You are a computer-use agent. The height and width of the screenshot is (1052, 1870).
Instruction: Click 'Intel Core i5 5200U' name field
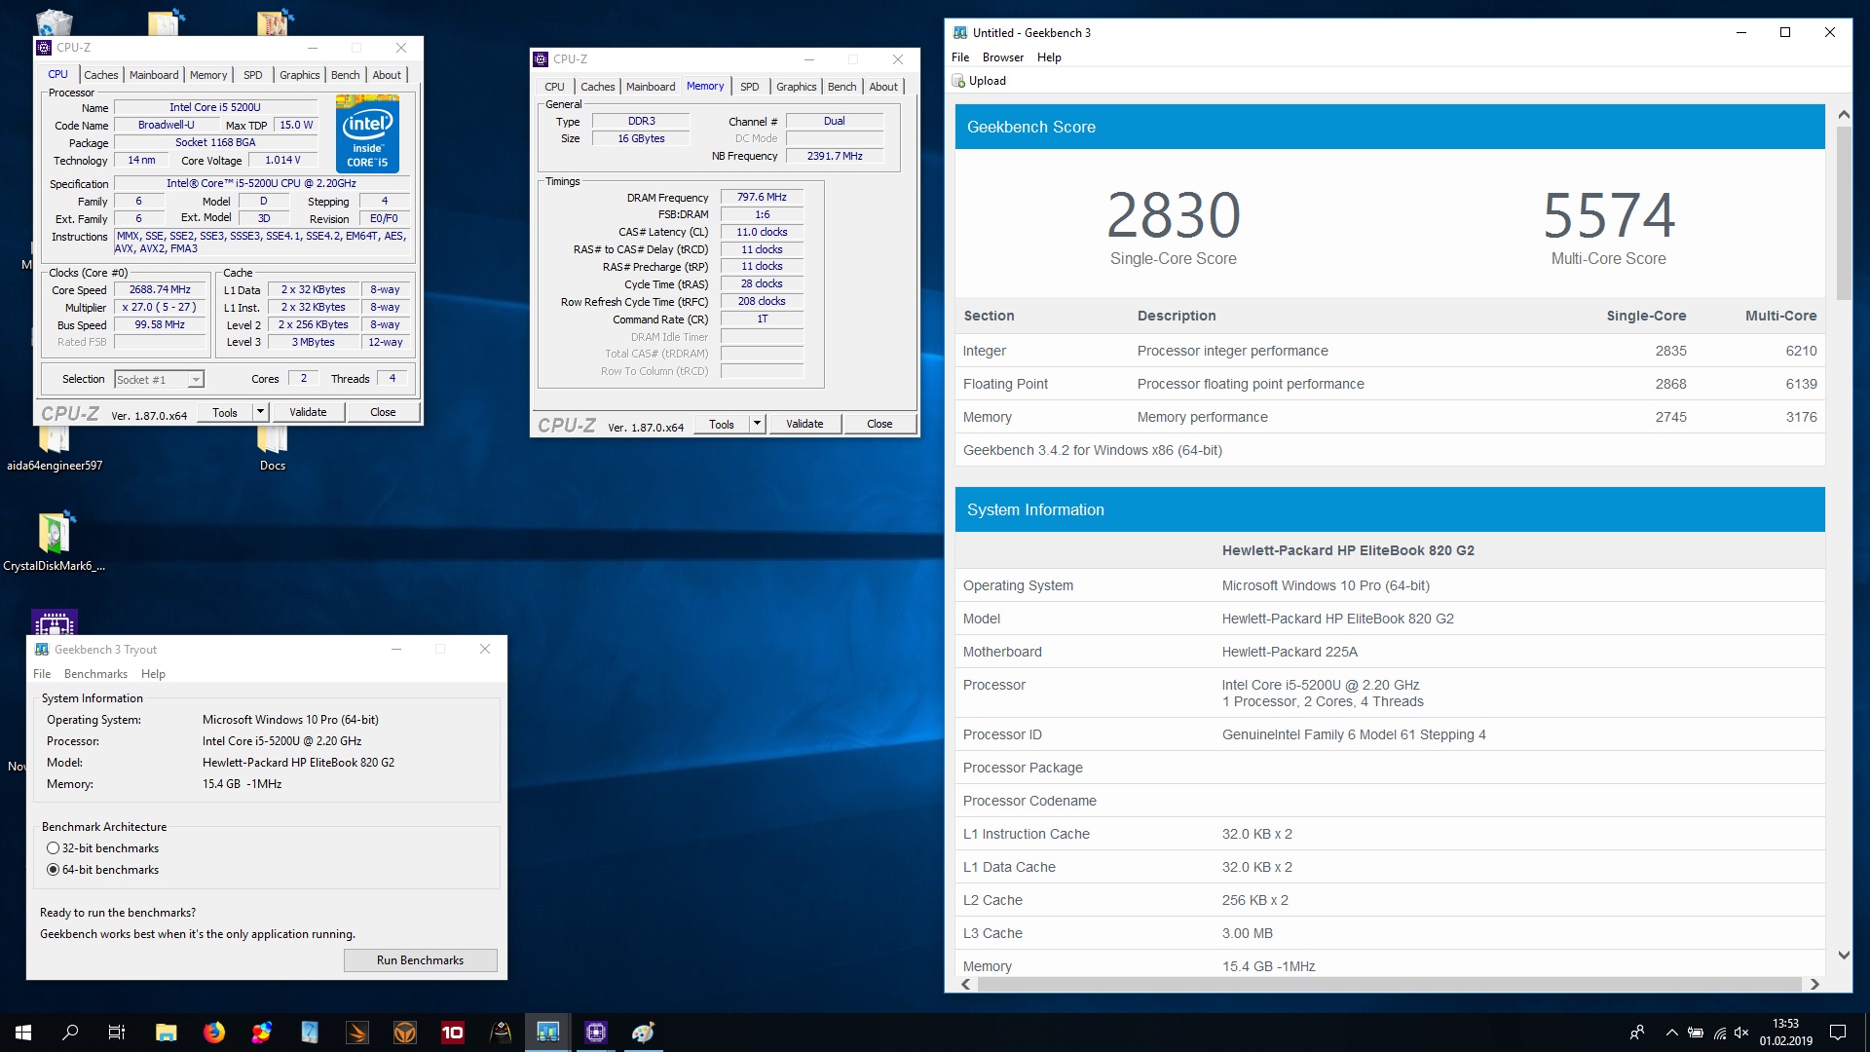[x=215, y=107]
